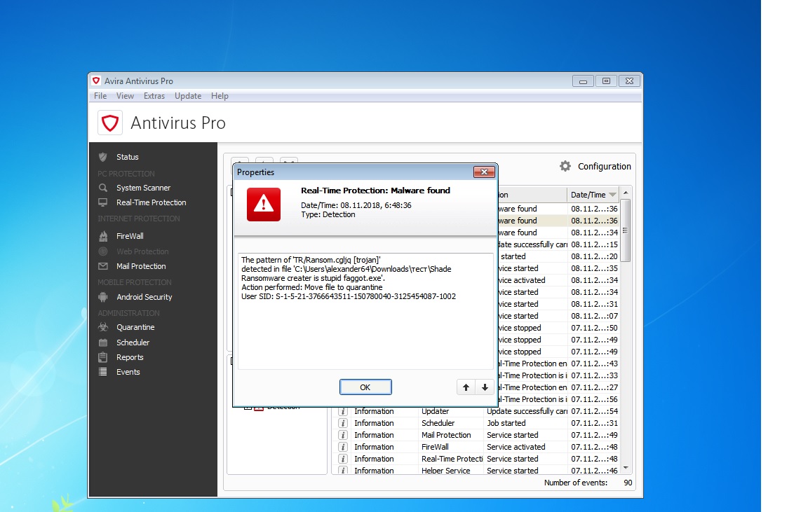Open Configuration gear icon
The image size is (808, 512).
point(565,166)
